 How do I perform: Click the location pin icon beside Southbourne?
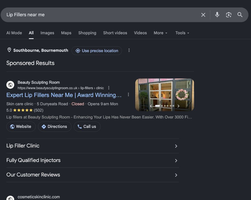(x=9, y=50)
